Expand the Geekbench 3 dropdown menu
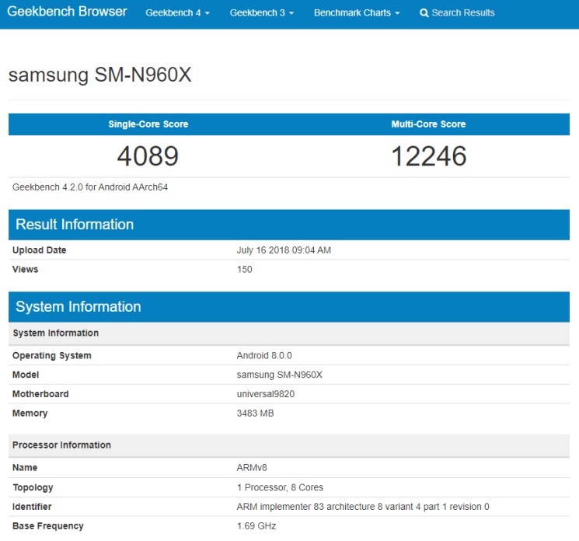Viewport: 579px width, 541px height. tap(261, 13)
